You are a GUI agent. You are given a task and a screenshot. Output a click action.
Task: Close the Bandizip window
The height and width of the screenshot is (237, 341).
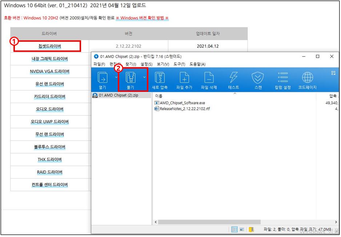pos(332,57)
